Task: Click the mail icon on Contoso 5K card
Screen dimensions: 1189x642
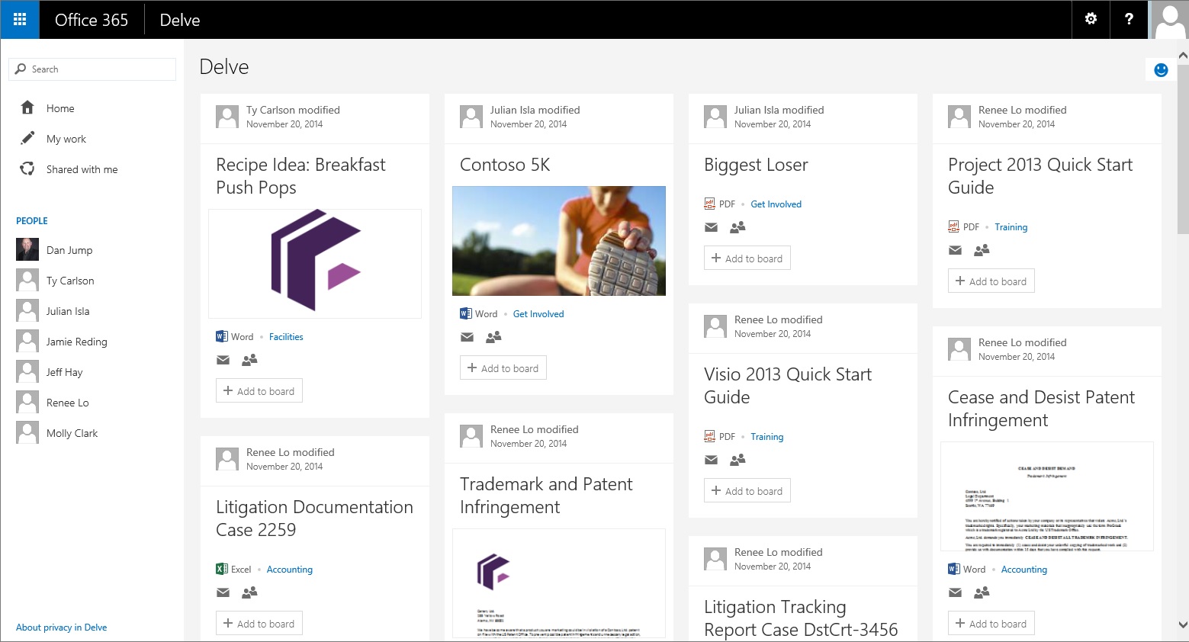Action: [467, 337]
